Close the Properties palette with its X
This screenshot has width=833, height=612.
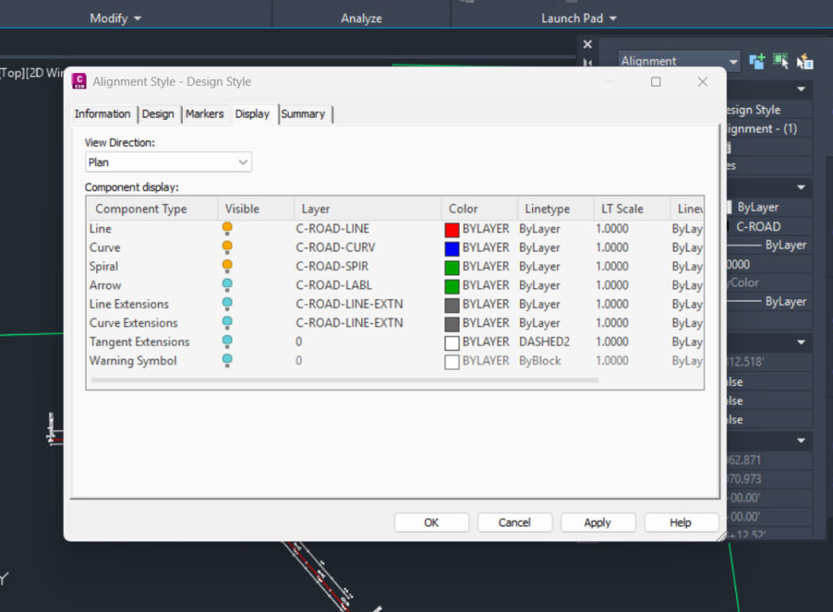click(587, 44)
